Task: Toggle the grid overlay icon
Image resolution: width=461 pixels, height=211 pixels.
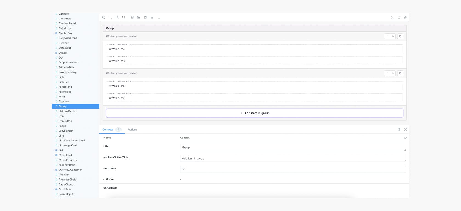Action: tap(139, 17)
